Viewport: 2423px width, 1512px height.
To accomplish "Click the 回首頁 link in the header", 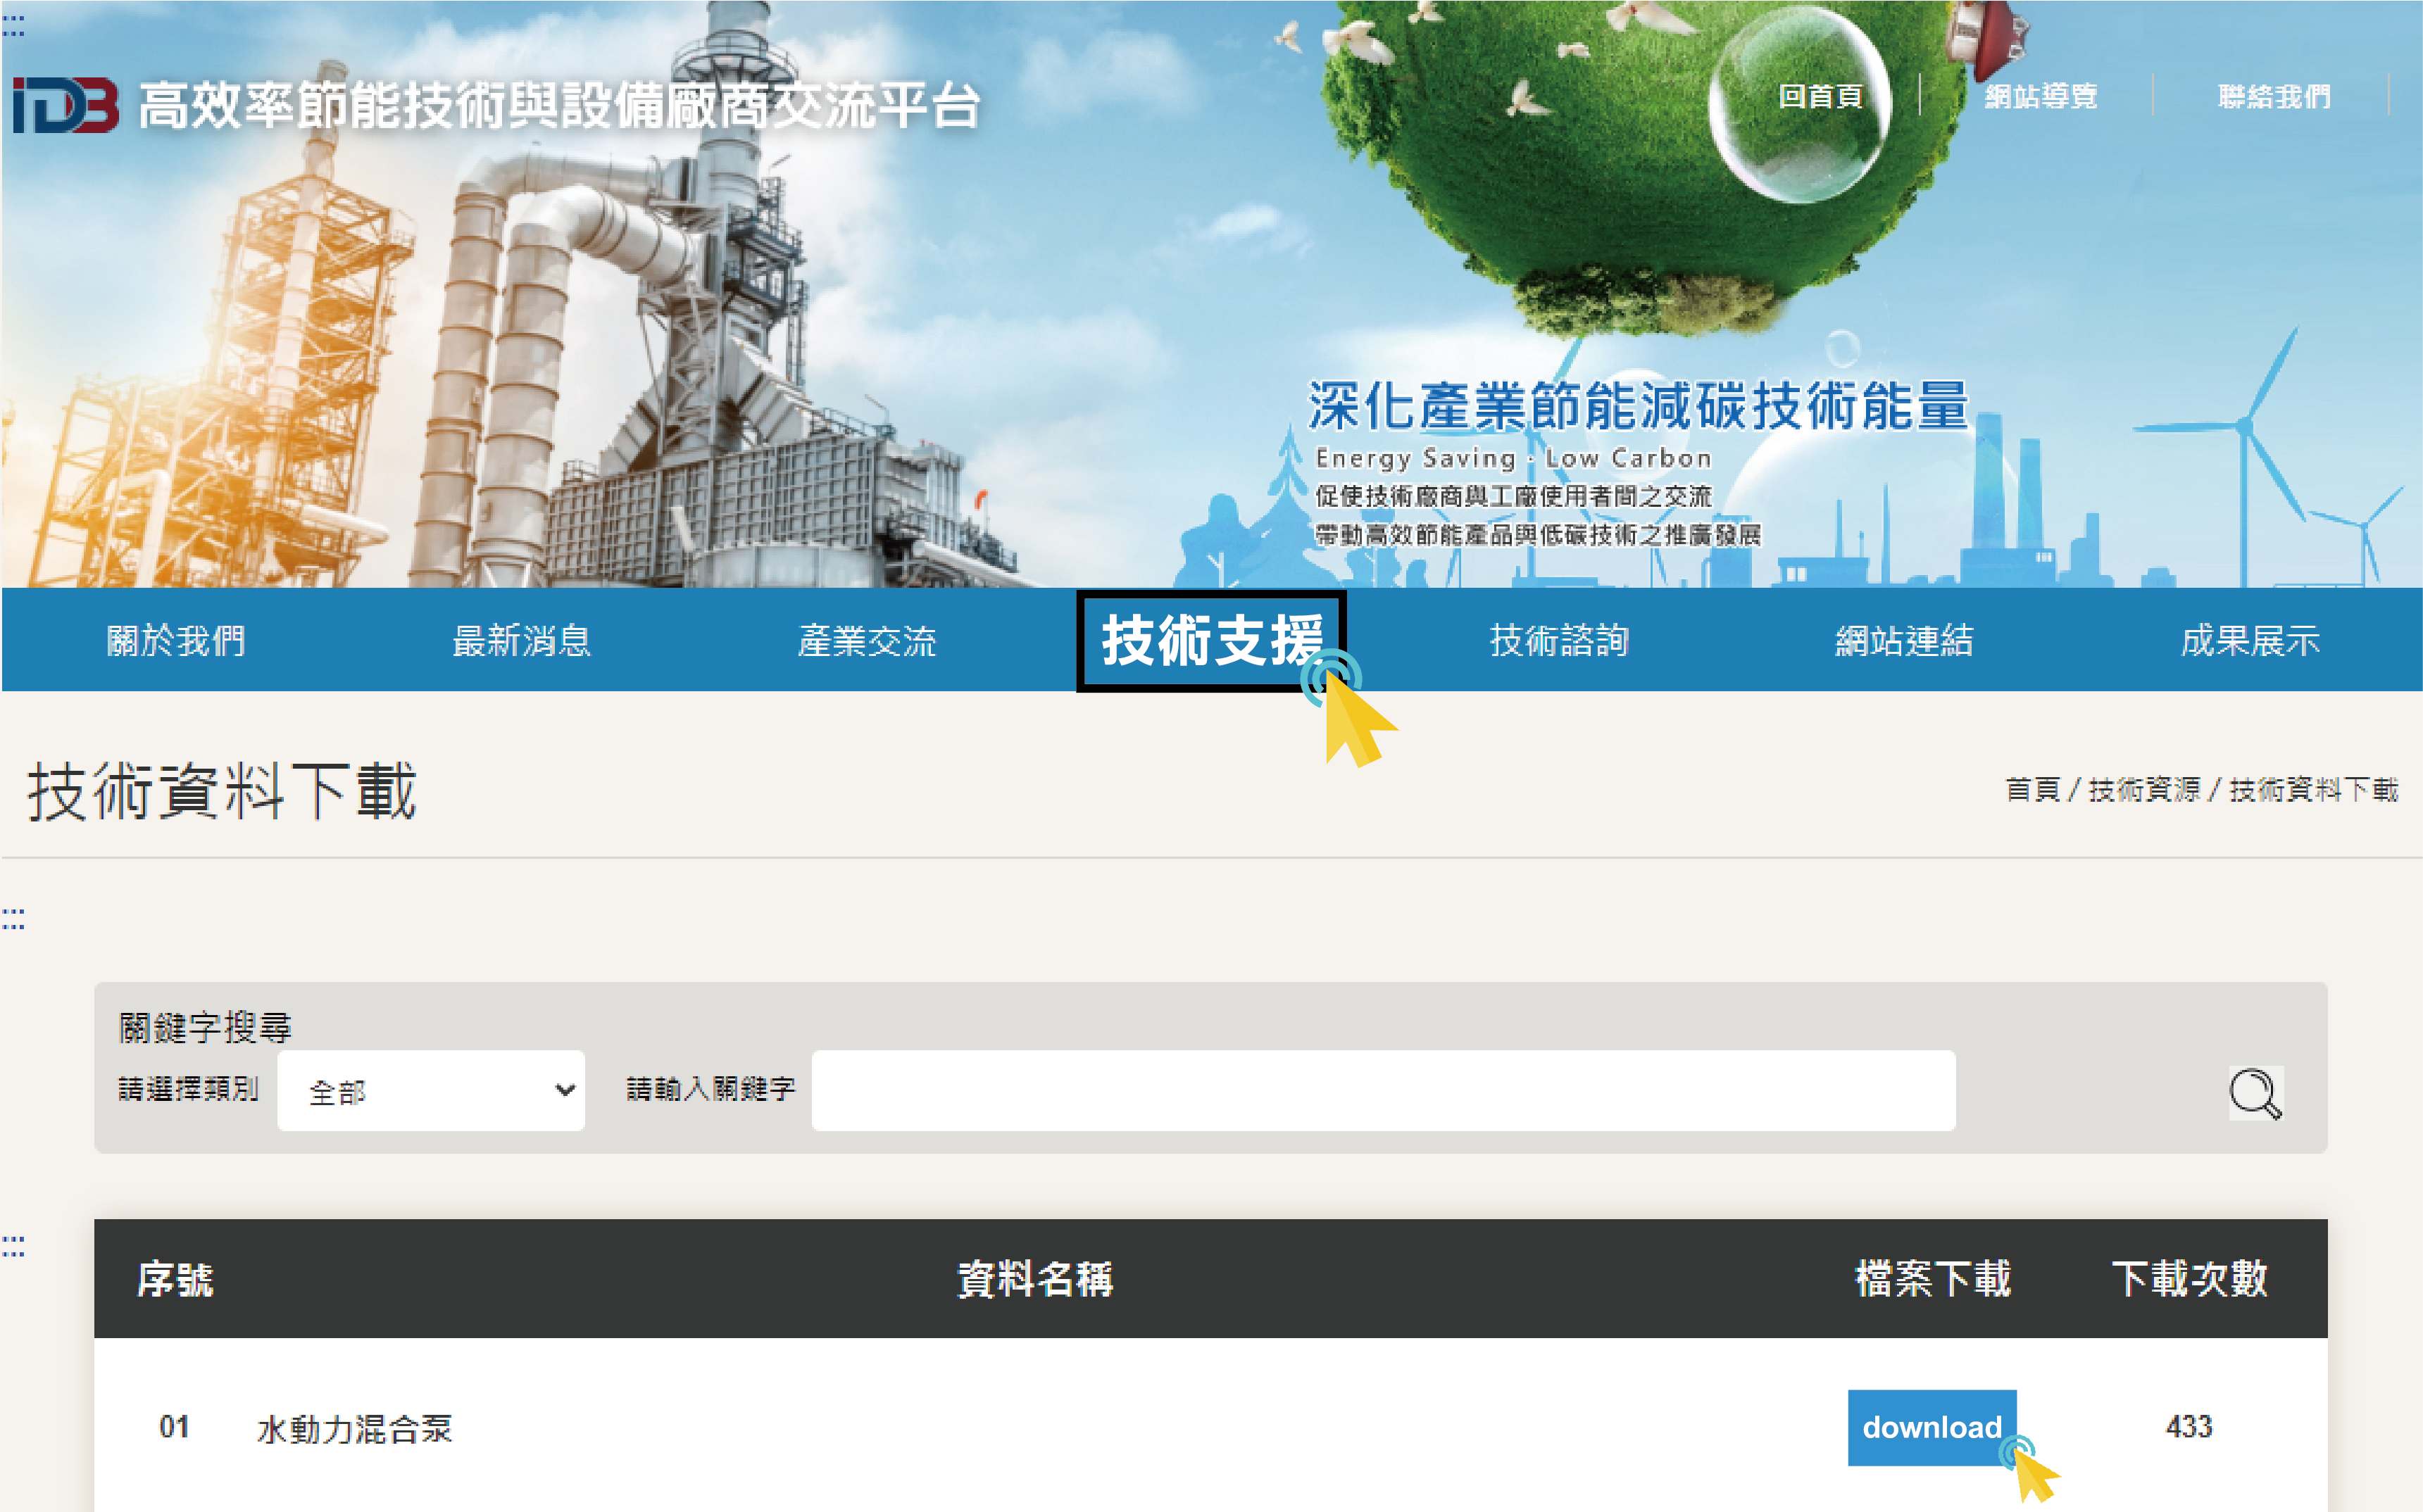I will 1820,96.
